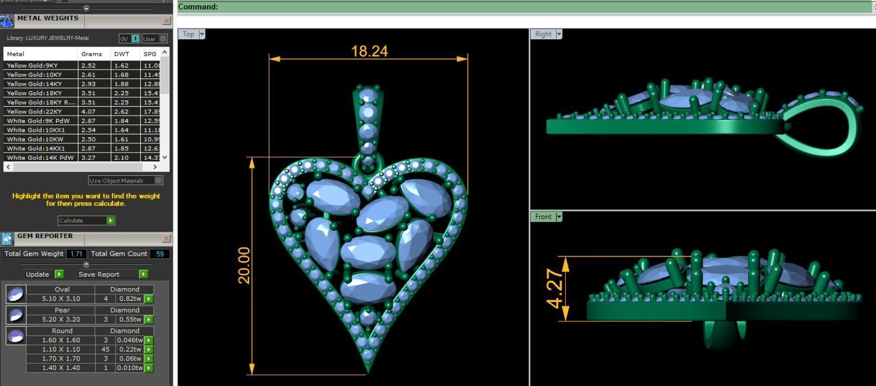The width and height of the screenshot is (876, 386).
Task: Click green arrow beside 0.22tw round diamonds
Action: pyautogui.click(x=148, y=350)
